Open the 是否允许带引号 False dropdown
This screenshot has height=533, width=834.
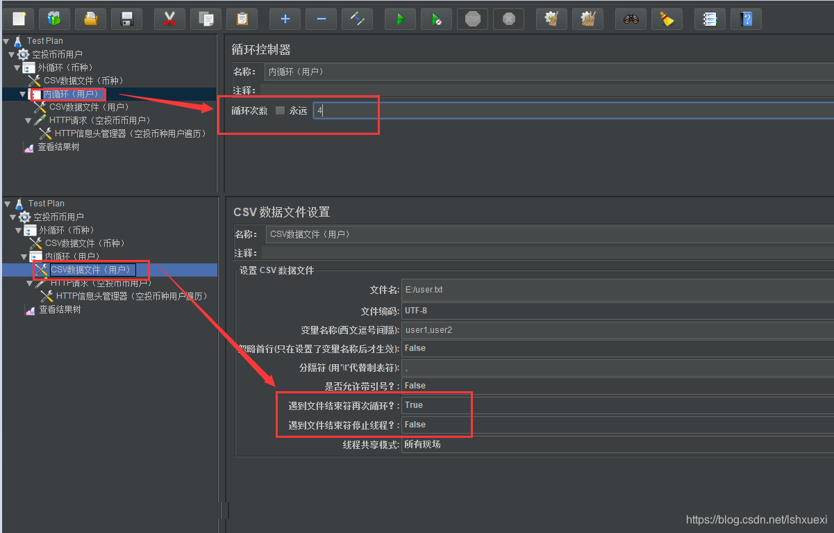(x=617, y=386)
